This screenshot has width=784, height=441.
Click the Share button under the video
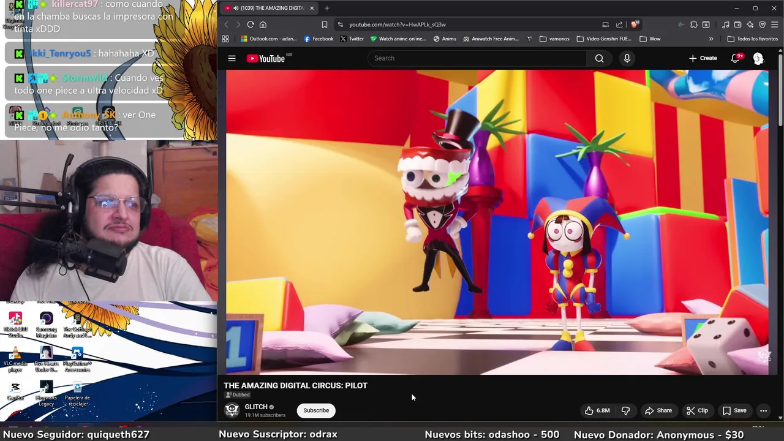click(x=658, y=410)
